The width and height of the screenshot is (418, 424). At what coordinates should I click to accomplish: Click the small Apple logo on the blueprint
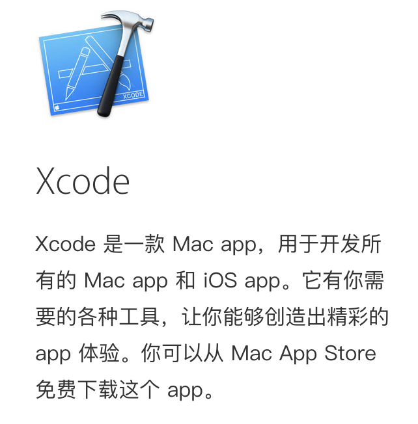pos(57,107)
